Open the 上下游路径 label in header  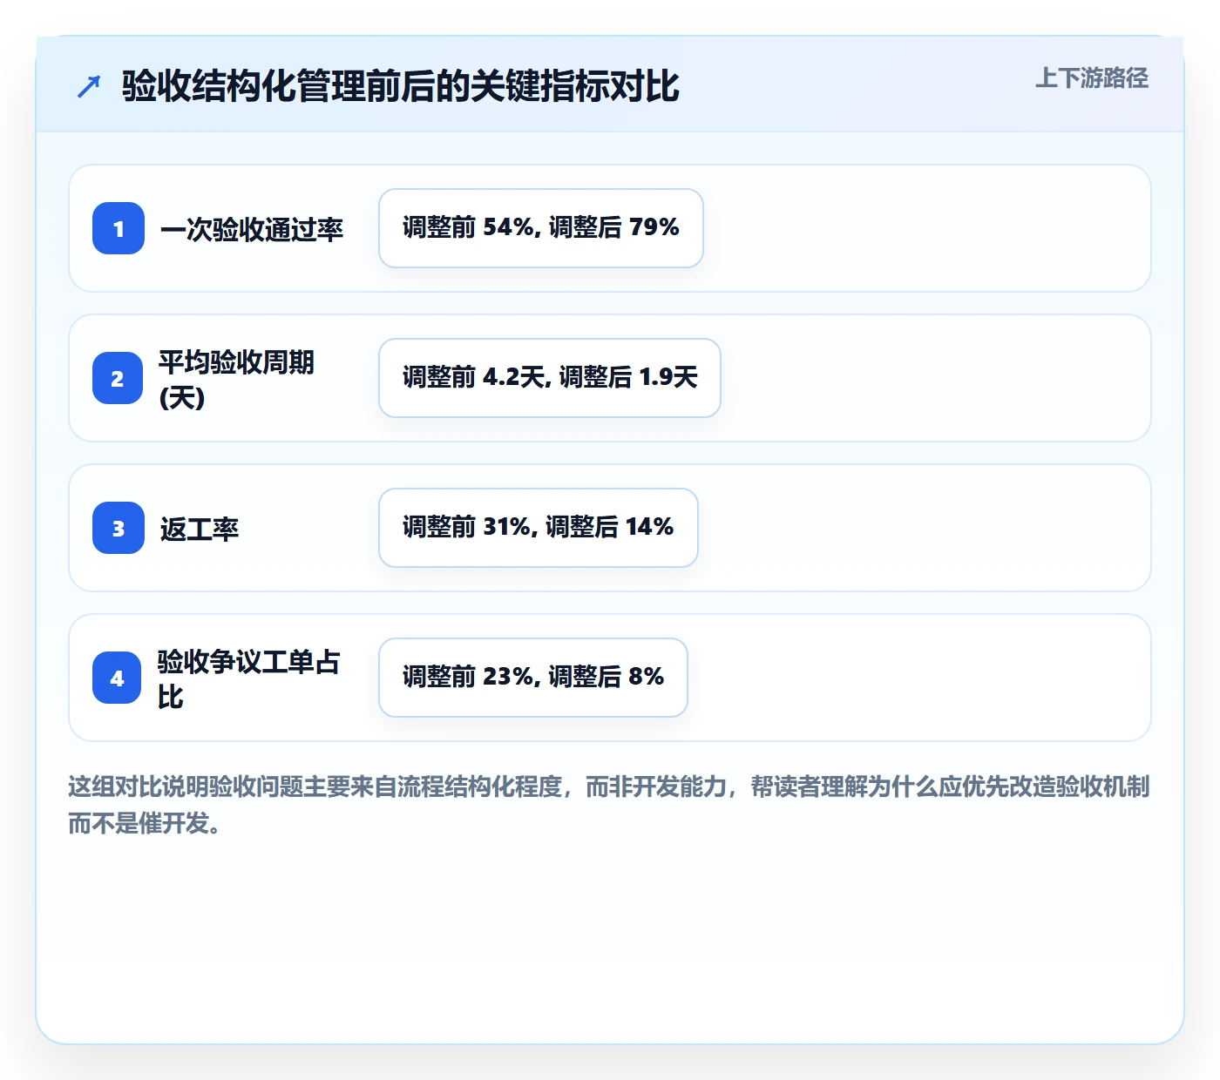[1091, 78]
